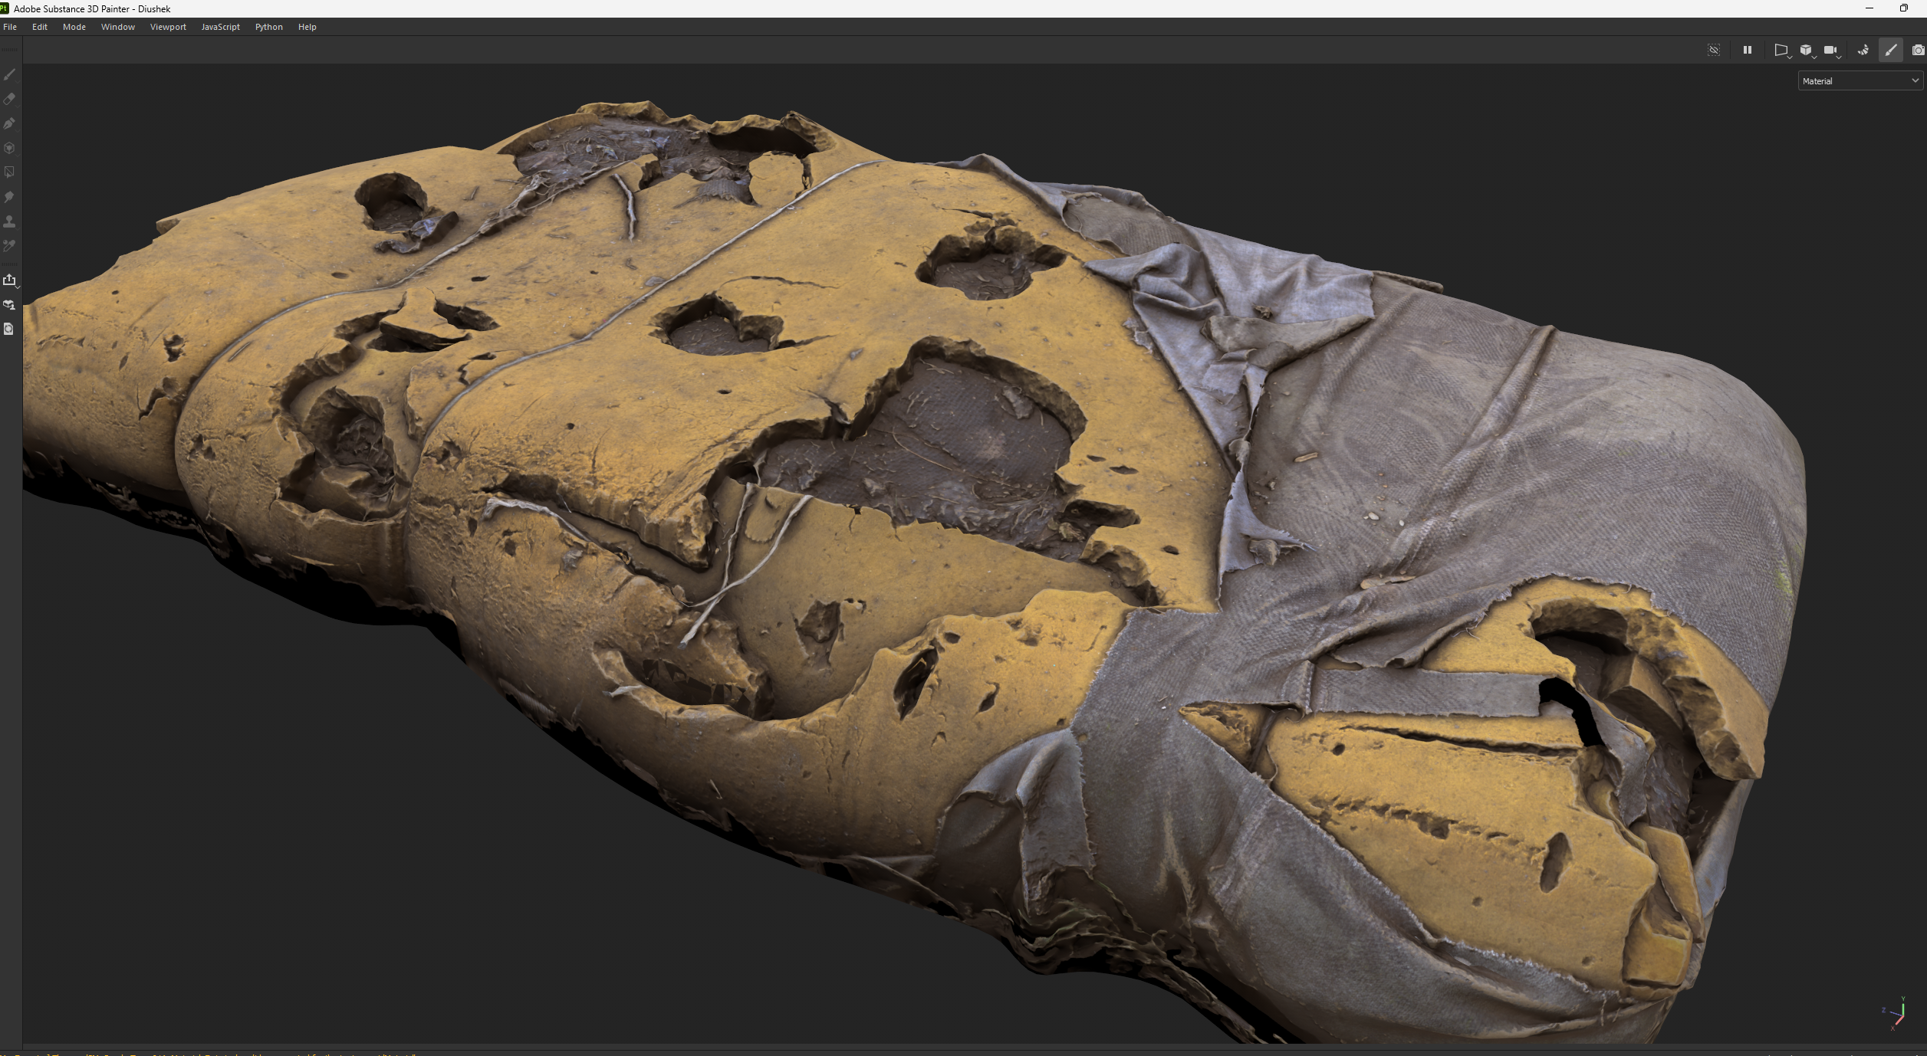Select the Paint brush tool in left toolbar
1927x1056 pixels.
[x=9, y=74]
